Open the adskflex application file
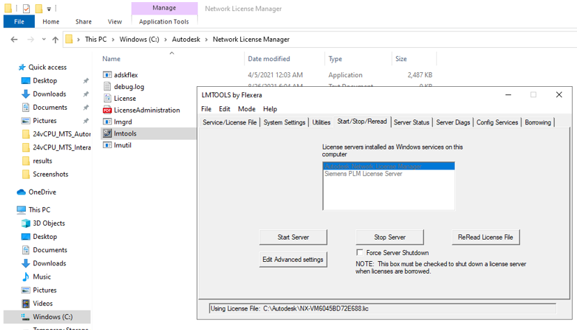The height and width of the screenshot is (330, 577). pyautogui.click(x=127, y=74)
